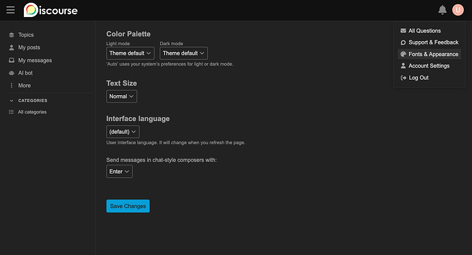Click the Text Size heading
Viewport: 472px width, 255px height.
[122, 83]
